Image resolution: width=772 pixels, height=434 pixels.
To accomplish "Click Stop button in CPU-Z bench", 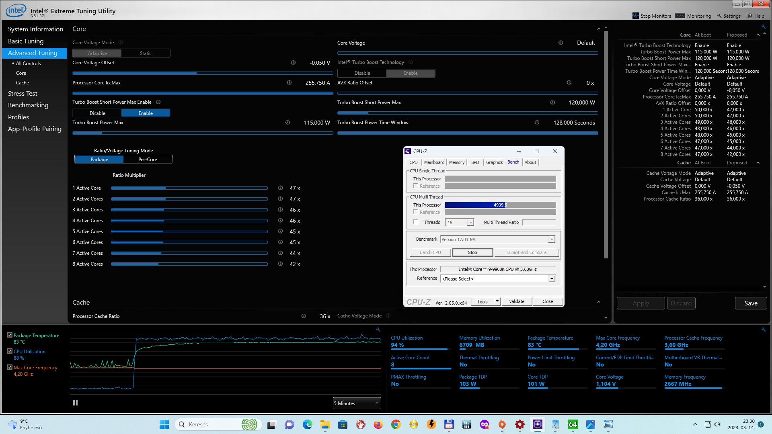I will (x=472, y=252).
